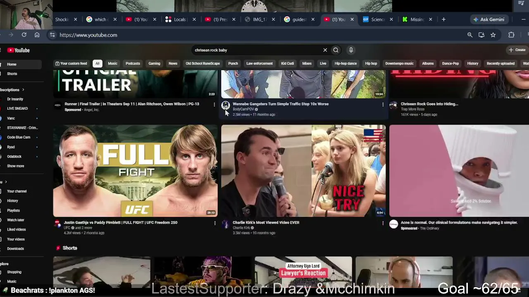The image size is (529, 297).
Task: Open options for Wannabe Gangsters video
Action: pos(383,105)
